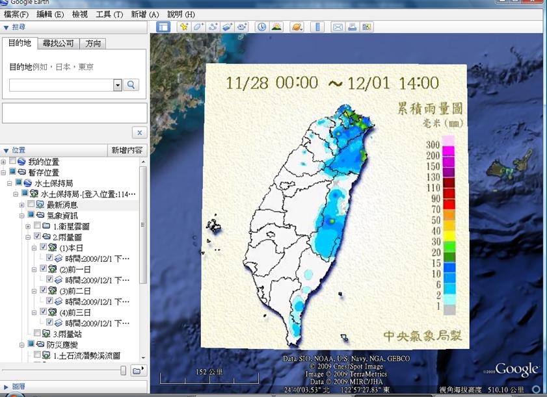Select the 目的地 tab
Screen dimensions: 547x397
(x=20, y=43)
